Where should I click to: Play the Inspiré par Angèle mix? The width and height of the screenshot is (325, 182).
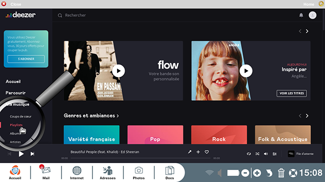point(246,71)
